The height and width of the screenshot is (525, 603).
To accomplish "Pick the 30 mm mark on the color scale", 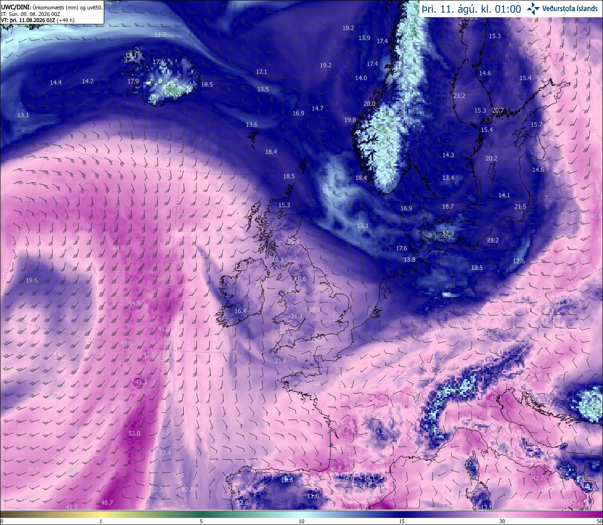I will [502, 521].
